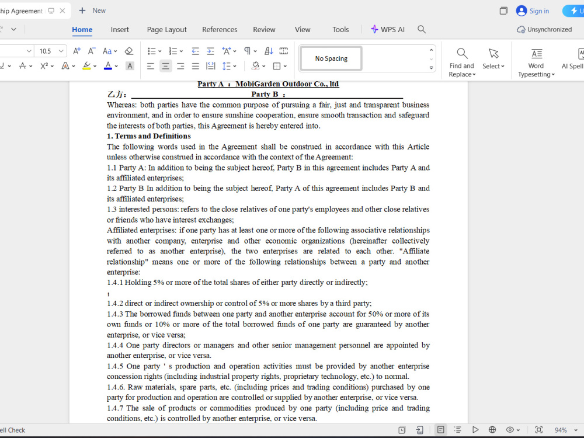The width and height of the screenshot is (584, 438).
Task: Increase paragraph indent
Action: point(210,51)
